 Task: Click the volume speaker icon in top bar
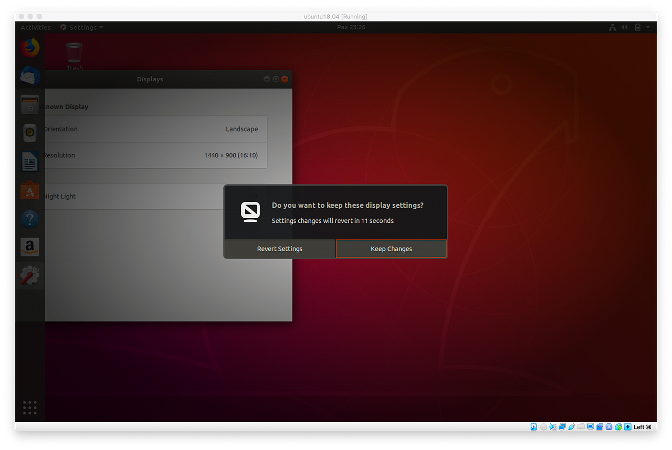[625, 27]
